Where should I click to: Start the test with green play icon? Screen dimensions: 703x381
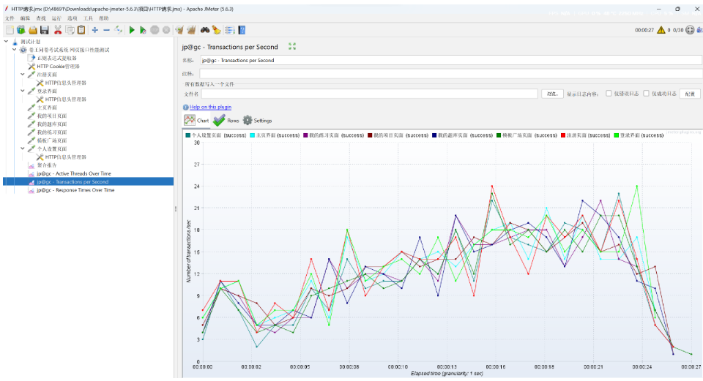(x=132, y=30)
